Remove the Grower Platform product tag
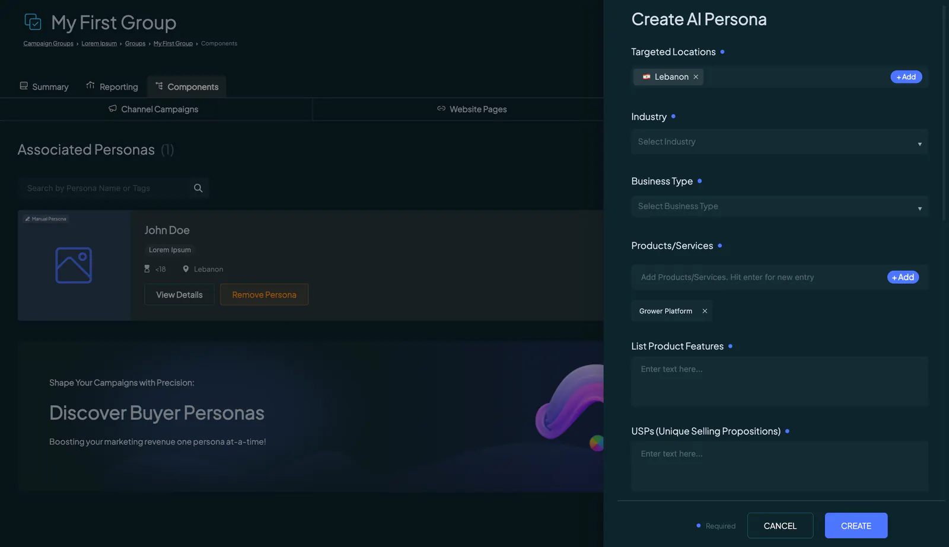The width and height of the screenshot is (949, 547). pos(705,311)
